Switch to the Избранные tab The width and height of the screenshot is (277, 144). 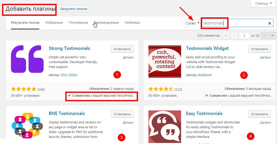54,23
